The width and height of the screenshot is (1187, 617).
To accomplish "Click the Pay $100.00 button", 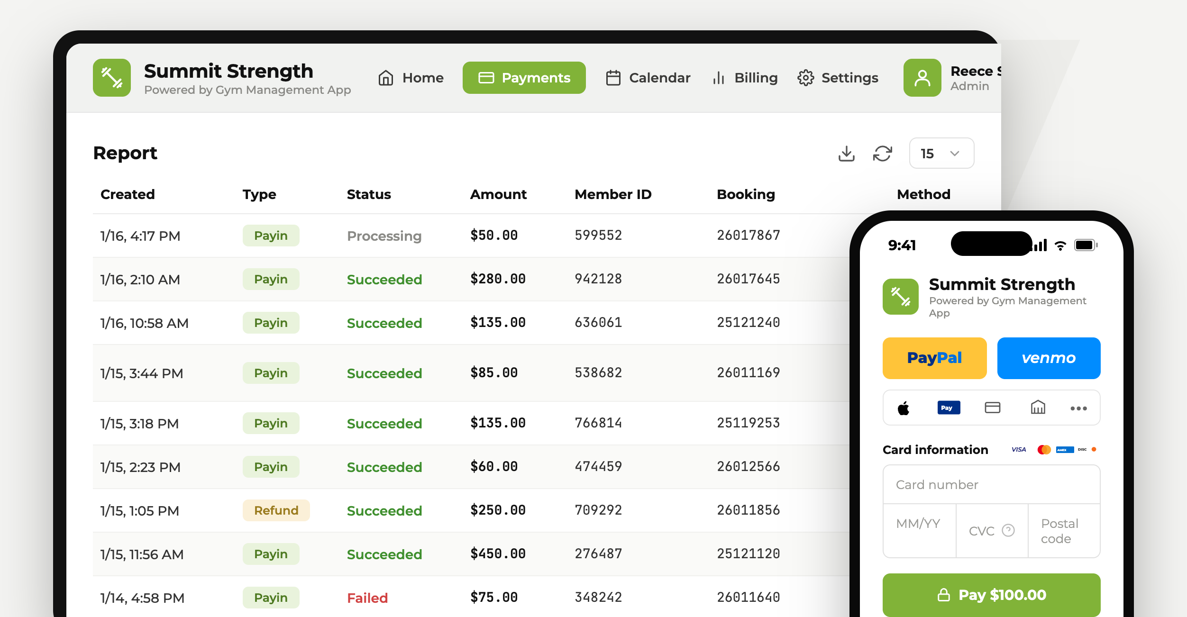I will [991, 595].
